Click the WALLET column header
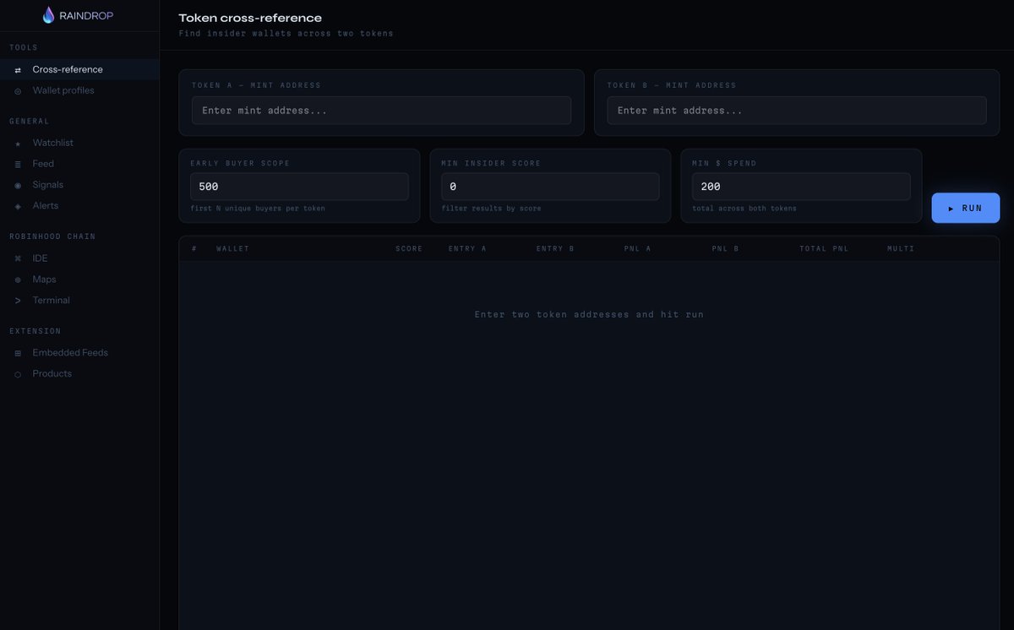The image size is (1014, 630). [232, 248]
